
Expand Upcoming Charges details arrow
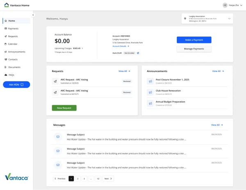coord(82,48)
